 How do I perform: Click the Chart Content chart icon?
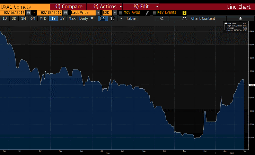coord(184,18)
